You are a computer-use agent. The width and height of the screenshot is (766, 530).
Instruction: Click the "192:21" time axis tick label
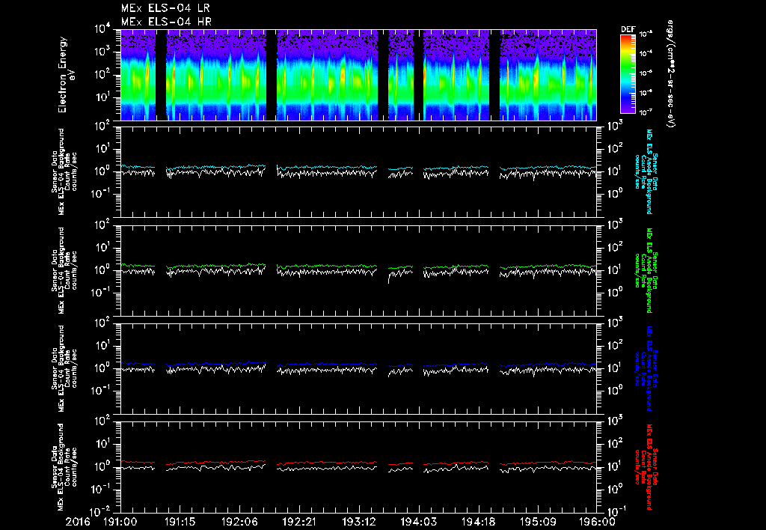click(x=299, y=522)
